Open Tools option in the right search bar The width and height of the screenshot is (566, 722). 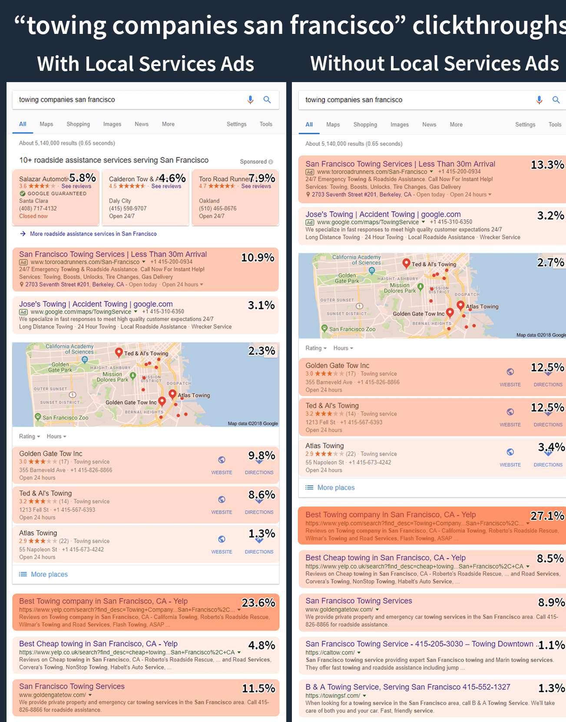(x=555, y=125)
